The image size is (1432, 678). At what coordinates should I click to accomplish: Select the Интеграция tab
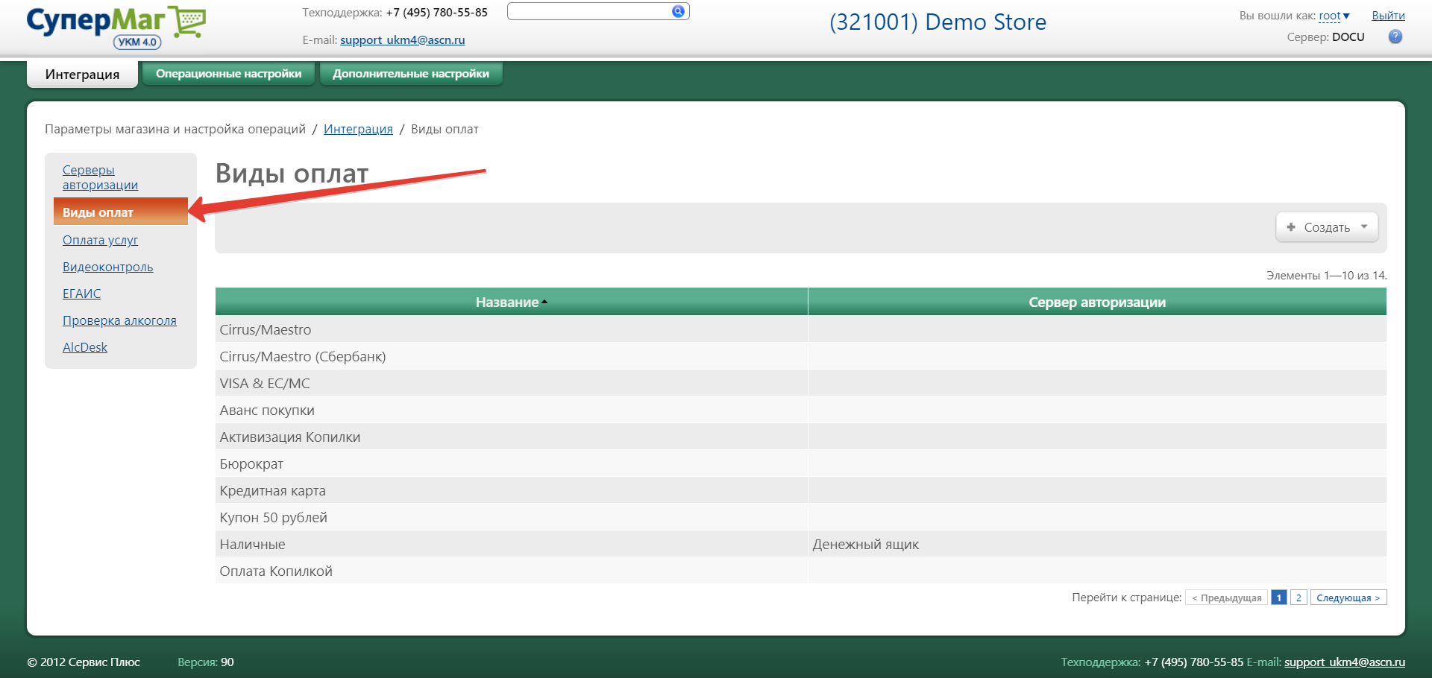click(x=82, y=75)
